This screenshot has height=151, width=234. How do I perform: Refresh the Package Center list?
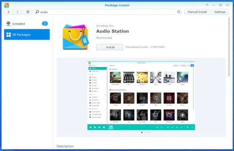(x=28, y=12)
